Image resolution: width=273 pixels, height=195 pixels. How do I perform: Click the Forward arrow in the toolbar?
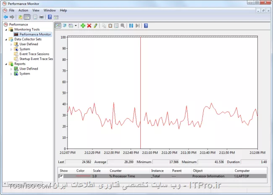[12, 17]
